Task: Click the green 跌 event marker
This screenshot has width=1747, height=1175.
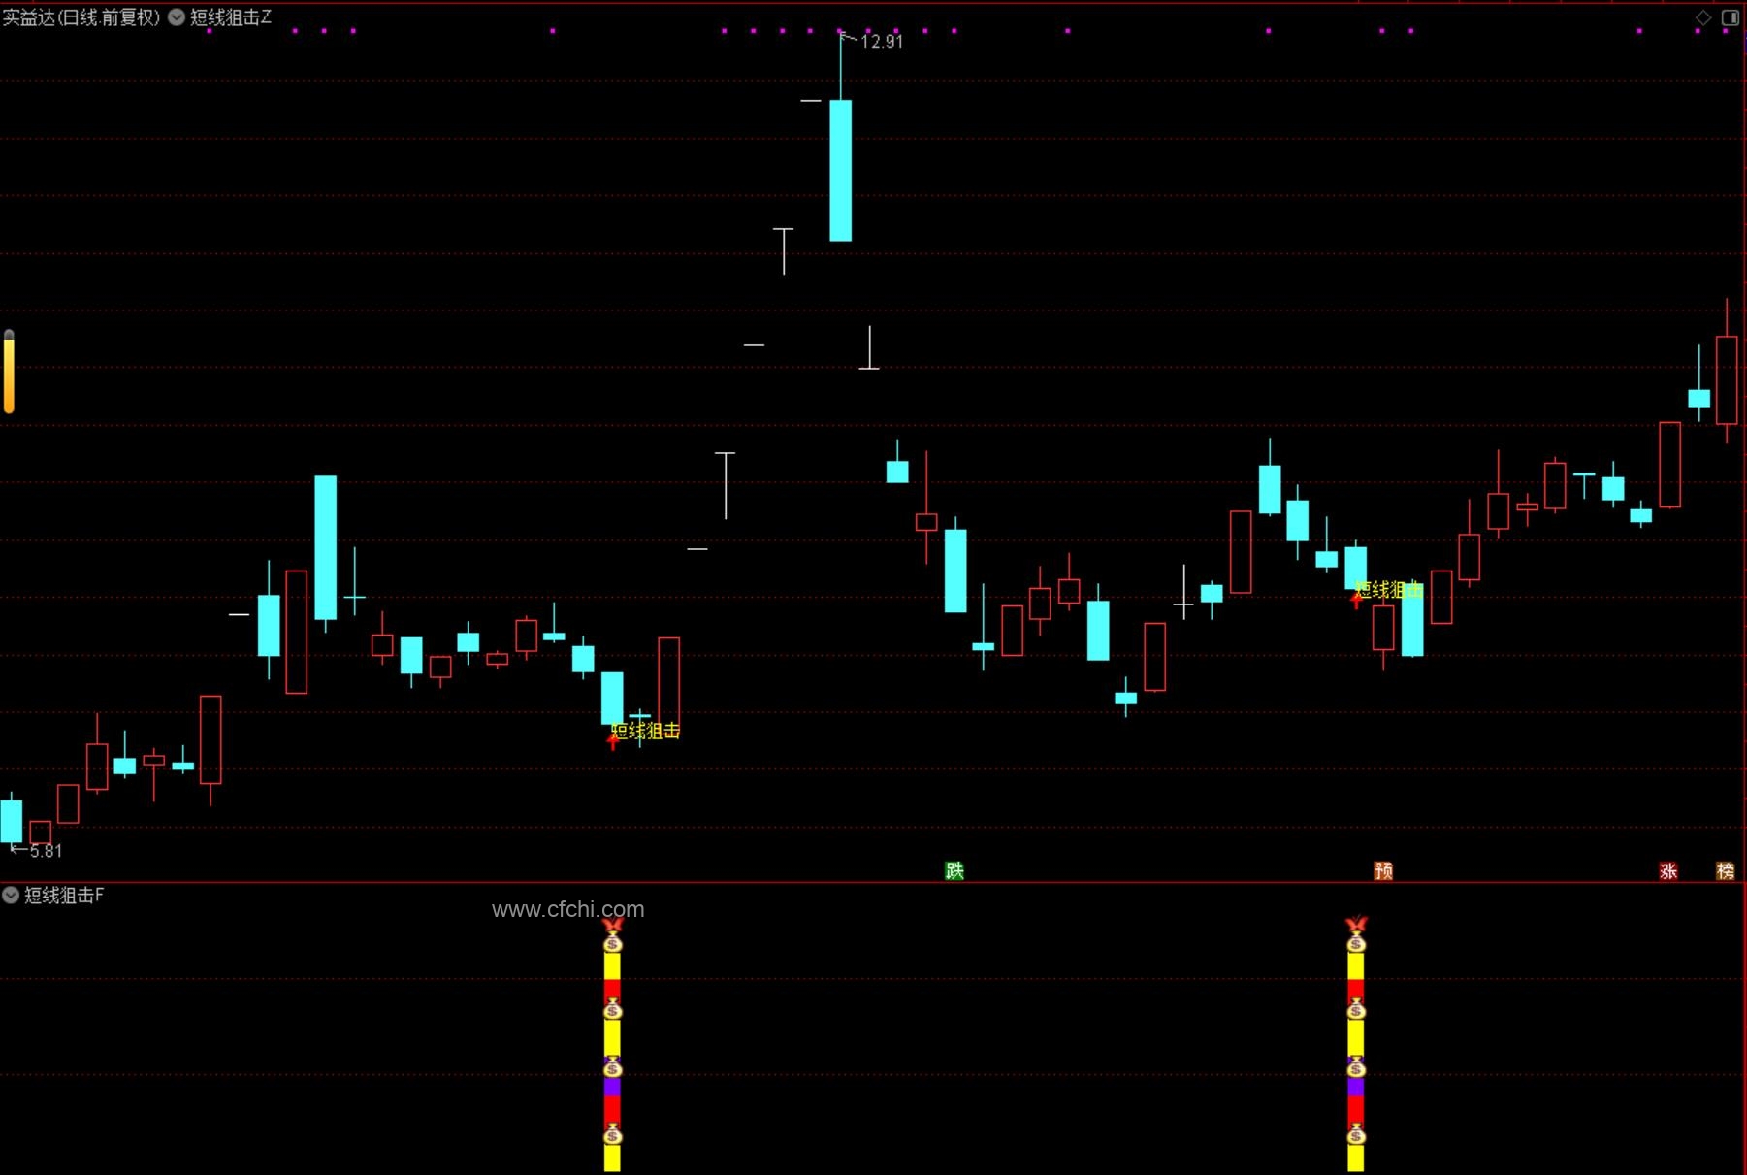Action: pos(954,870)
